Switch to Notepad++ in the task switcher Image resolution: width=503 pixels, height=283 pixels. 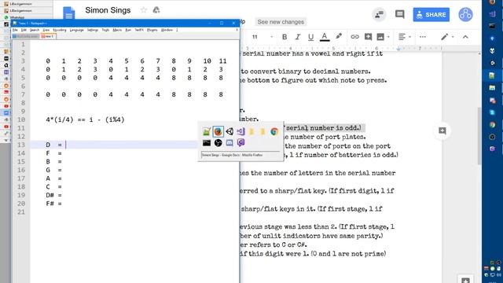207,131
